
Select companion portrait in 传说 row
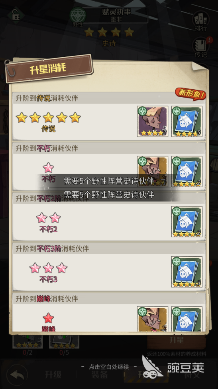tap(153, 121)
